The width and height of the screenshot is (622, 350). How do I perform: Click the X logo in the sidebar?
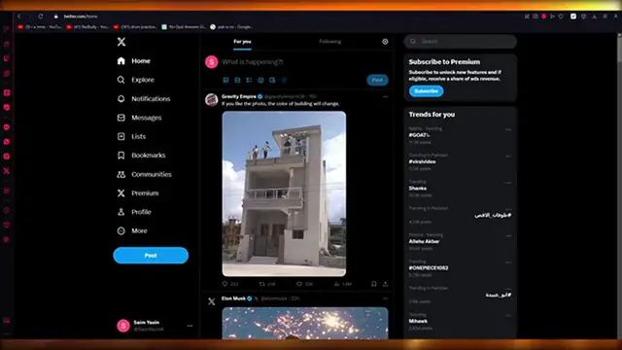(121, 42)
